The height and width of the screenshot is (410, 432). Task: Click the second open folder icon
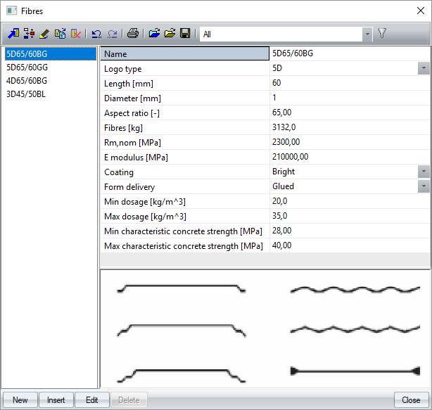coord(170,33)
